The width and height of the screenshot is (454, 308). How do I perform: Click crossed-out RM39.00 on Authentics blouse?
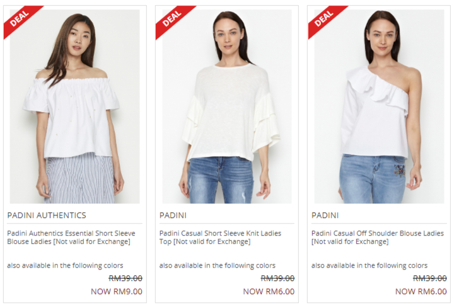point(125,278)
